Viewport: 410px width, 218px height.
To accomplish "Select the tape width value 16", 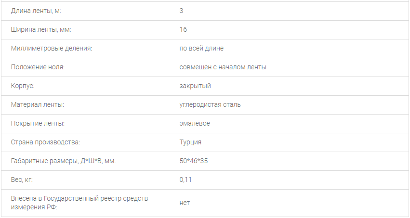I will (183, 29).
